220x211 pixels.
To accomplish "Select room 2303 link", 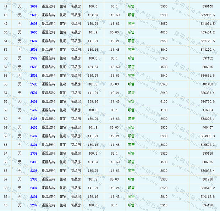I will (x=34, y=162).
